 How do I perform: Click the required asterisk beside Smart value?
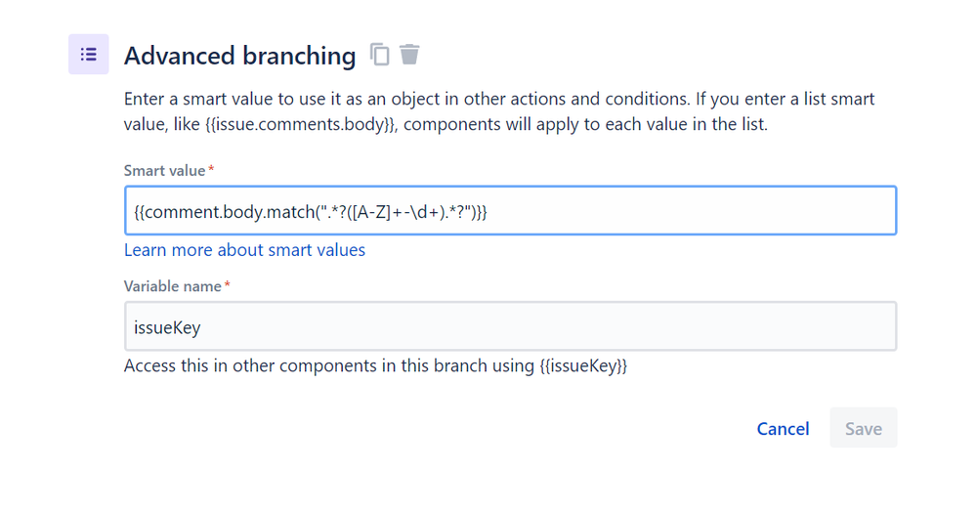pos(211,169)
